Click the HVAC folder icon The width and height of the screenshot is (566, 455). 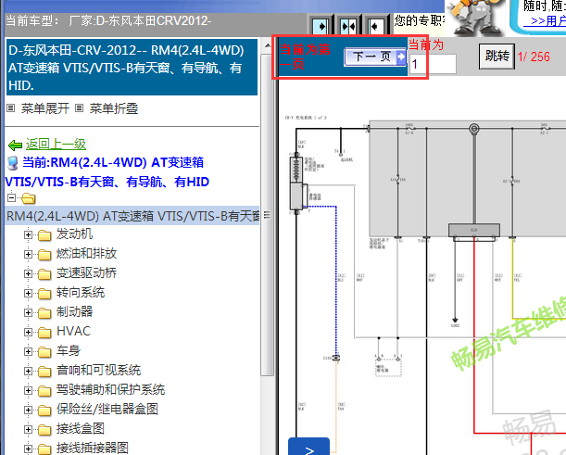point(44,333)
